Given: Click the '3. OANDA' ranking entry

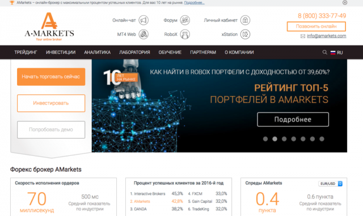Looking at the screenshot, I should (138, 209).
